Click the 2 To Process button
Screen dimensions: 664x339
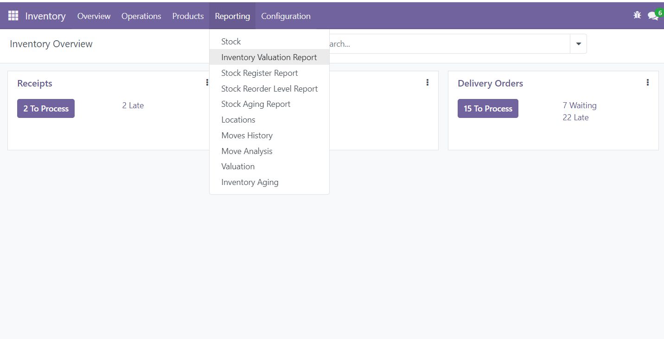[x=46, y=109]
